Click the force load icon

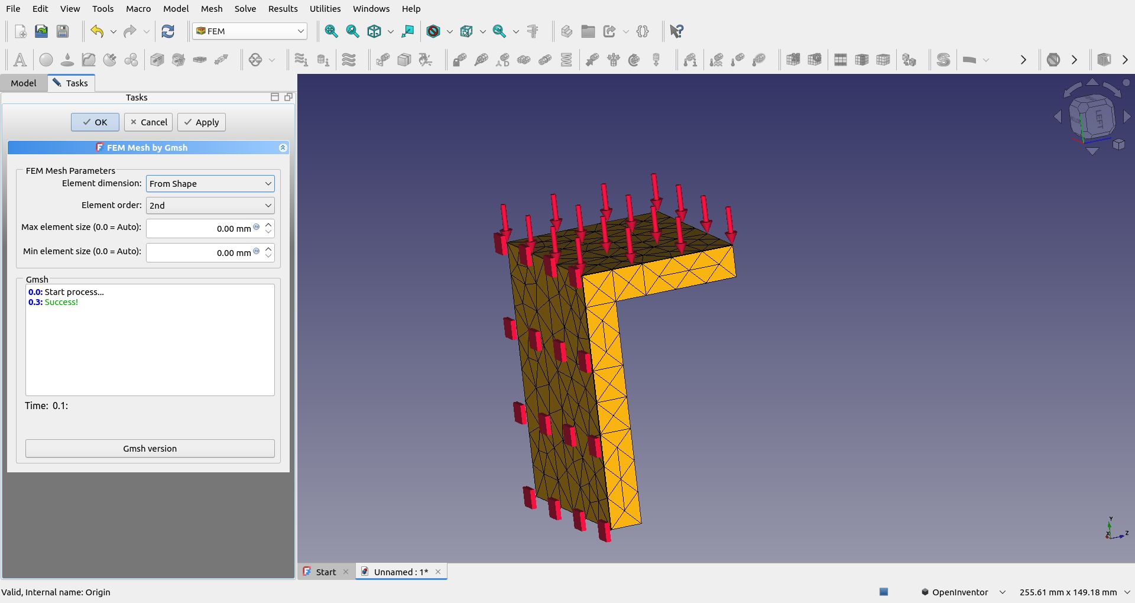tap(592, 60)
